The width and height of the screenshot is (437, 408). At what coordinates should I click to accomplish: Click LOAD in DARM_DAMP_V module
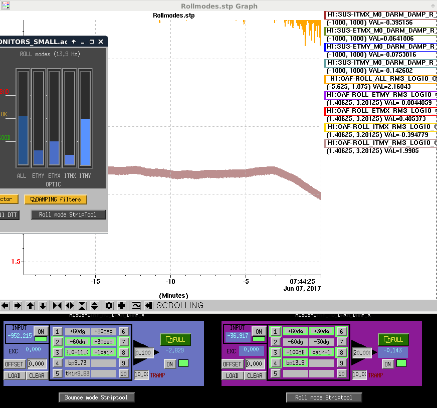pyautogui.click(x=15, y=376)
